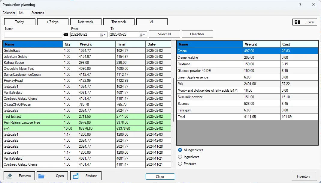The image size is (321, 183).
Task: Open the From date calendar picker
Action: 103,34
